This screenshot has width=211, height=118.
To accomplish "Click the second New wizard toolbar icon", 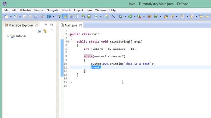I will (15, 17).
